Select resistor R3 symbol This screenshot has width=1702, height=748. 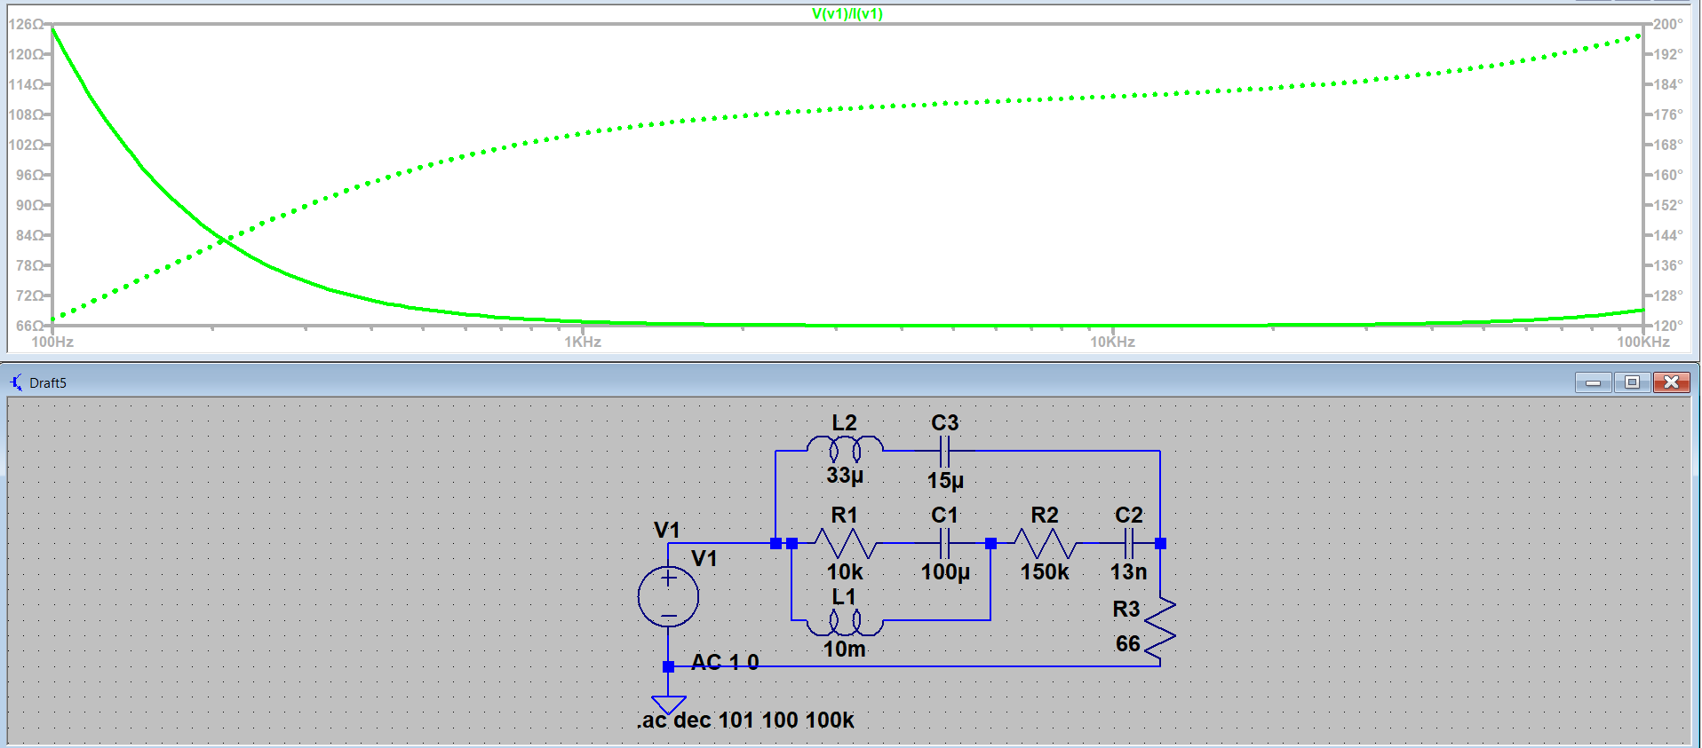click(1160, 627)
